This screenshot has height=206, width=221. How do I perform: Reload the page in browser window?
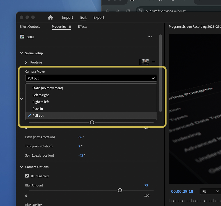[x=128, y=11]
